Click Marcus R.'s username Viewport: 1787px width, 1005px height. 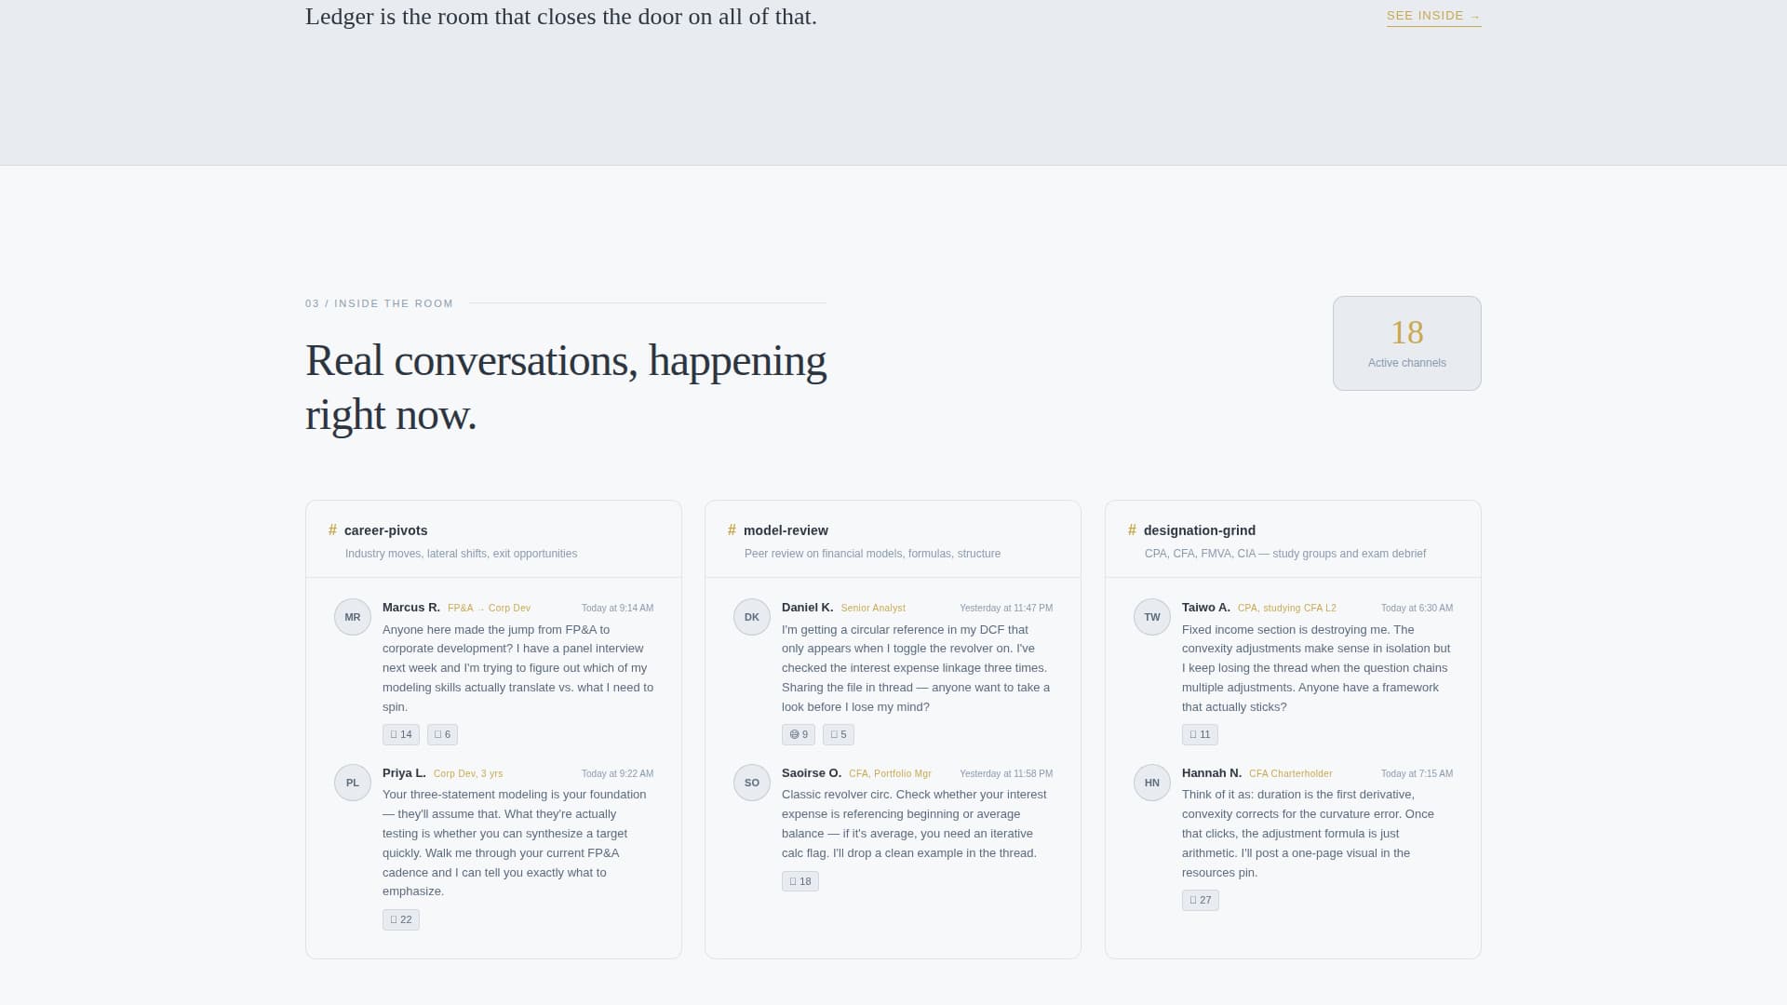[x=410, y=607]
